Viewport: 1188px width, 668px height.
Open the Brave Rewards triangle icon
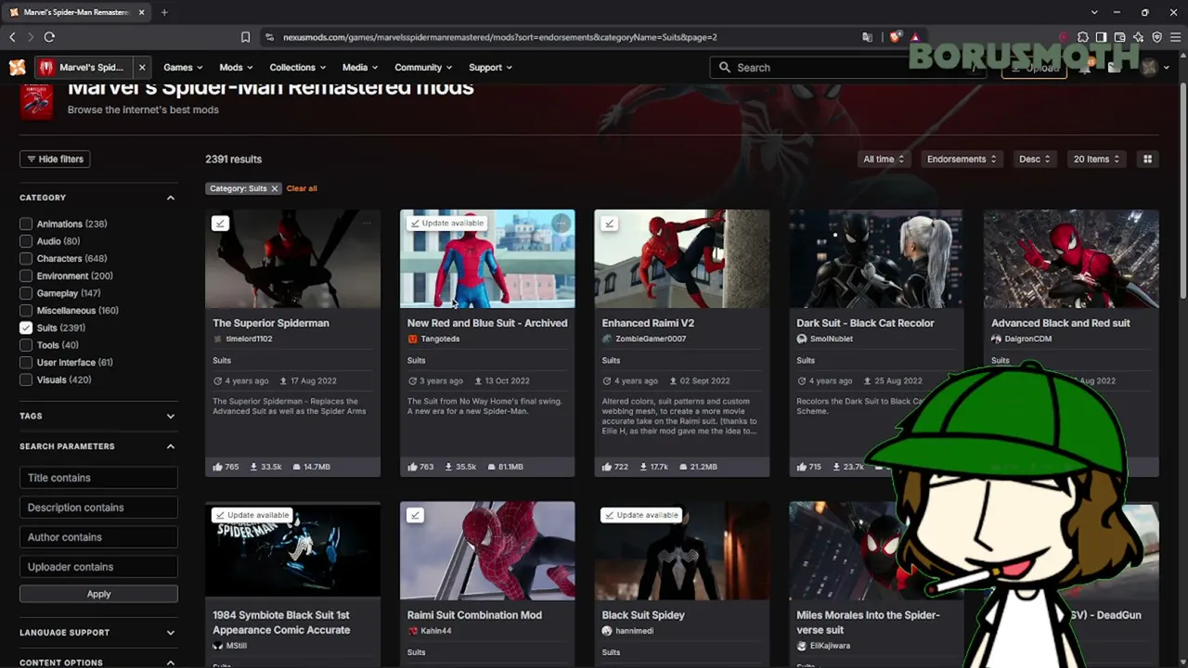[915, 37]
